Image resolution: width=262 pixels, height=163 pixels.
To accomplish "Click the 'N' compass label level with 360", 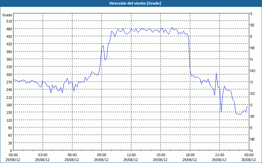I will 251,59.
